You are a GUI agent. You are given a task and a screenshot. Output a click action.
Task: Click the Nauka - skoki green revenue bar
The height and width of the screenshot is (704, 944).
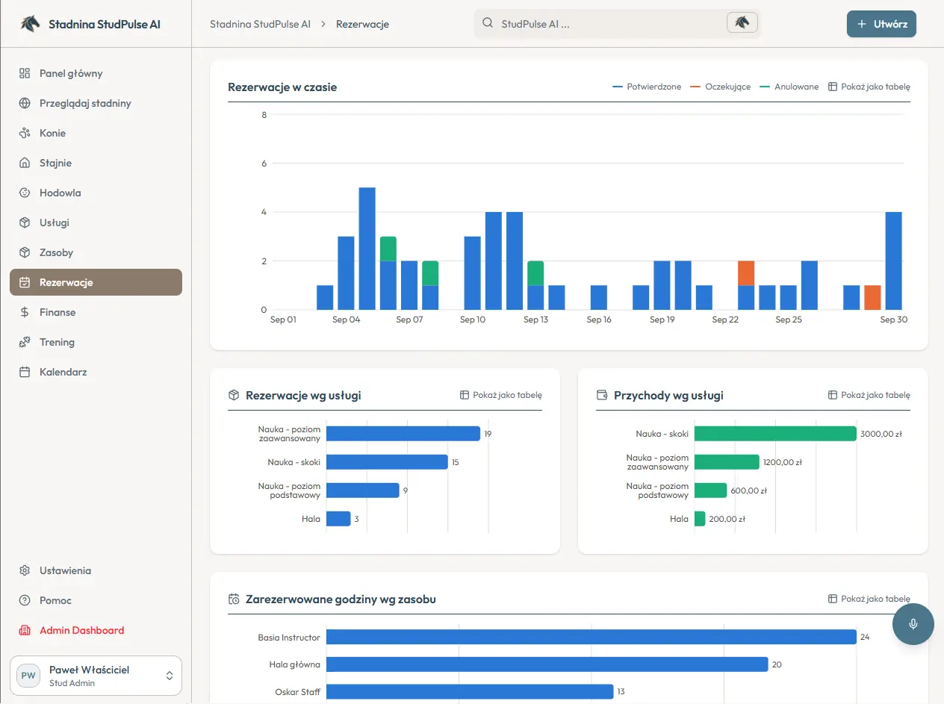[x=775, y=434]
